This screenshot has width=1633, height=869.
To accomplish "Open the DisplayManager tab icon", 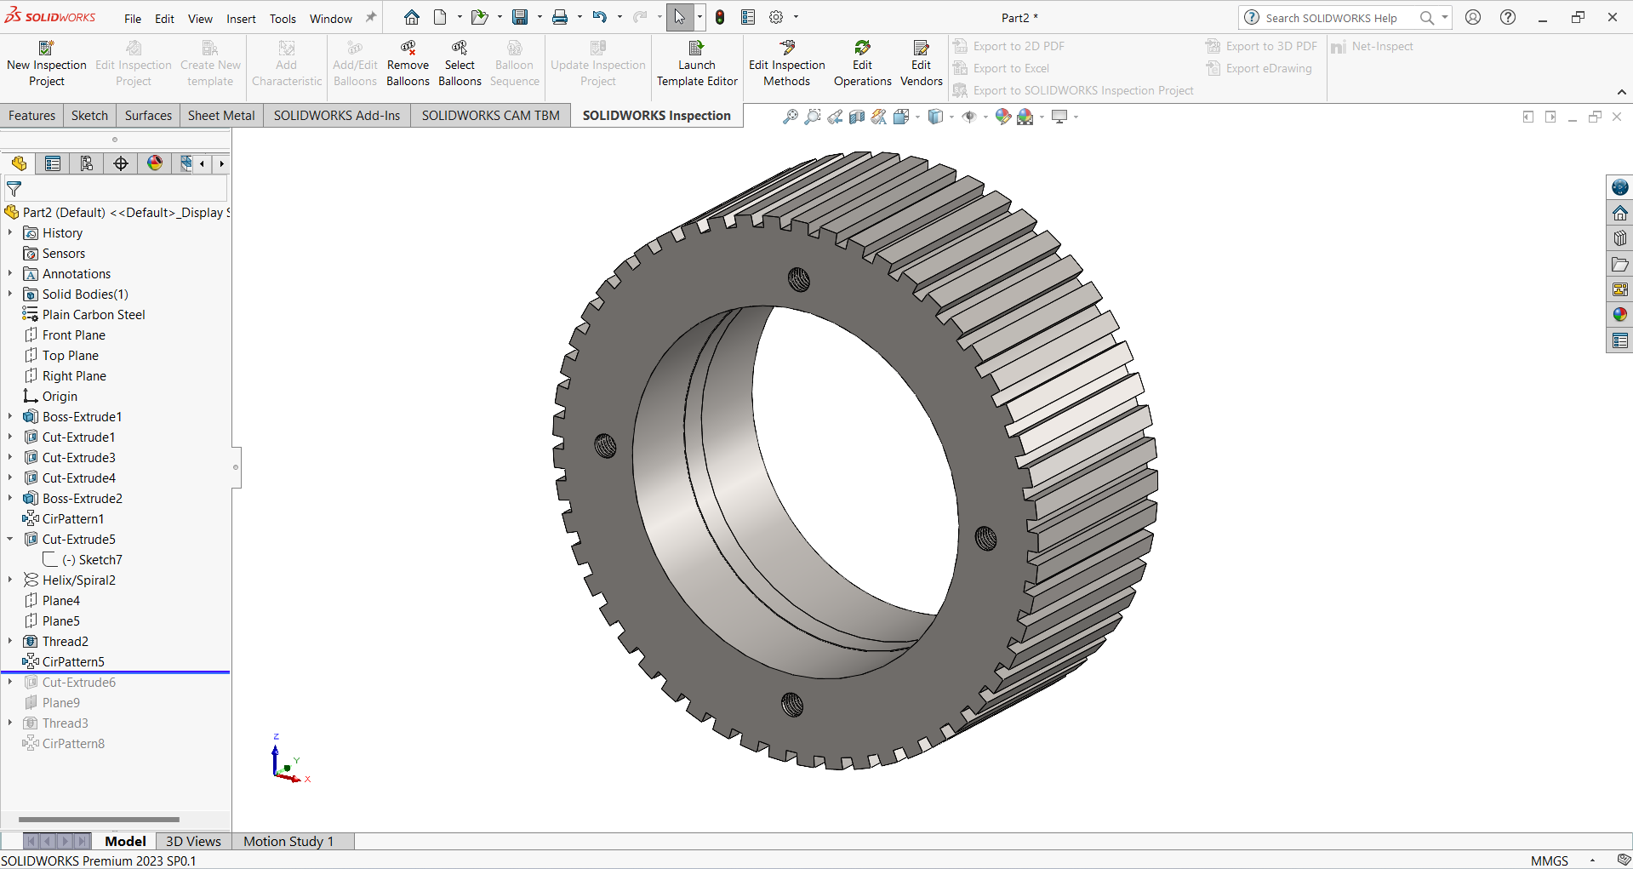I will [155, 163].
